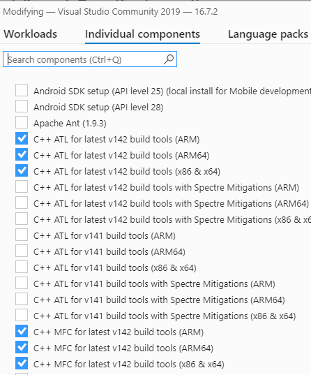
Task: Click 'C++ ATL for v141 build tools (ARM)' text
Action: pos(105,236)
